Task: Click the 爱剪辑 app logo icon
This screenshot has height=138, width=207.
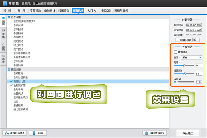Action: 5,3
